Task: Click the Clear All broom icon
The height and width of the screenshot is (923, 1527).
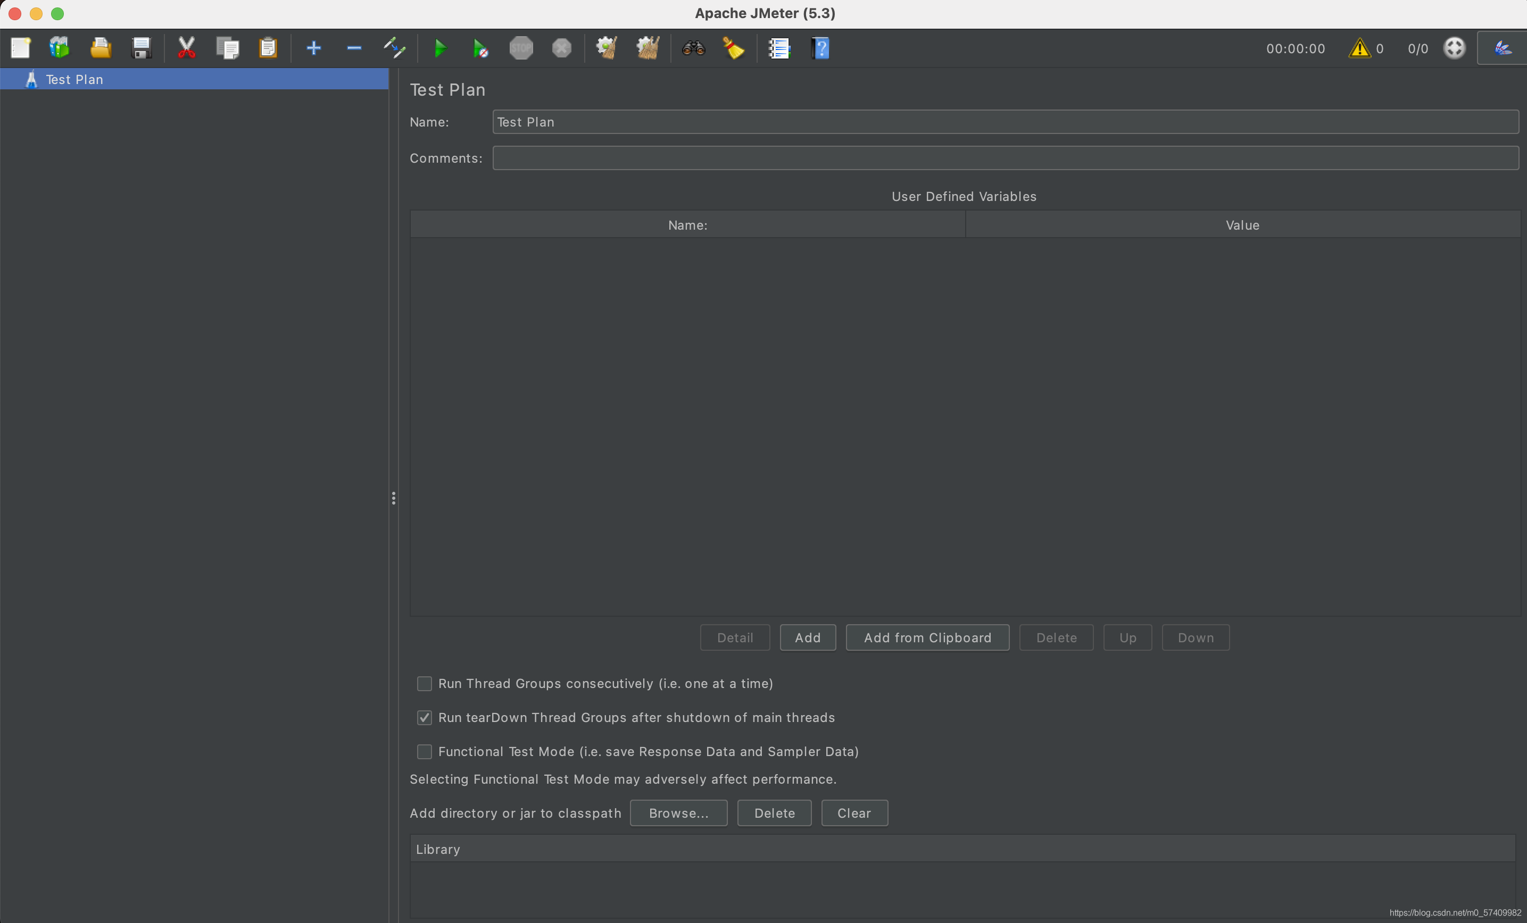Action: [x=648, y=48]
